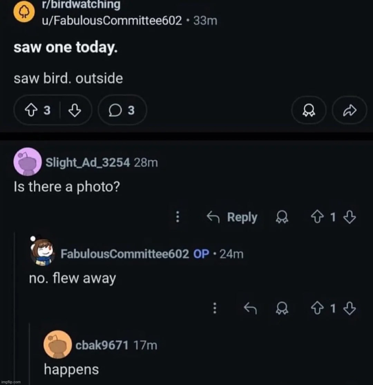View Slight_Ad_3254's avatar
Viewport: 373px width, 385px height.
tap(27, 161)
